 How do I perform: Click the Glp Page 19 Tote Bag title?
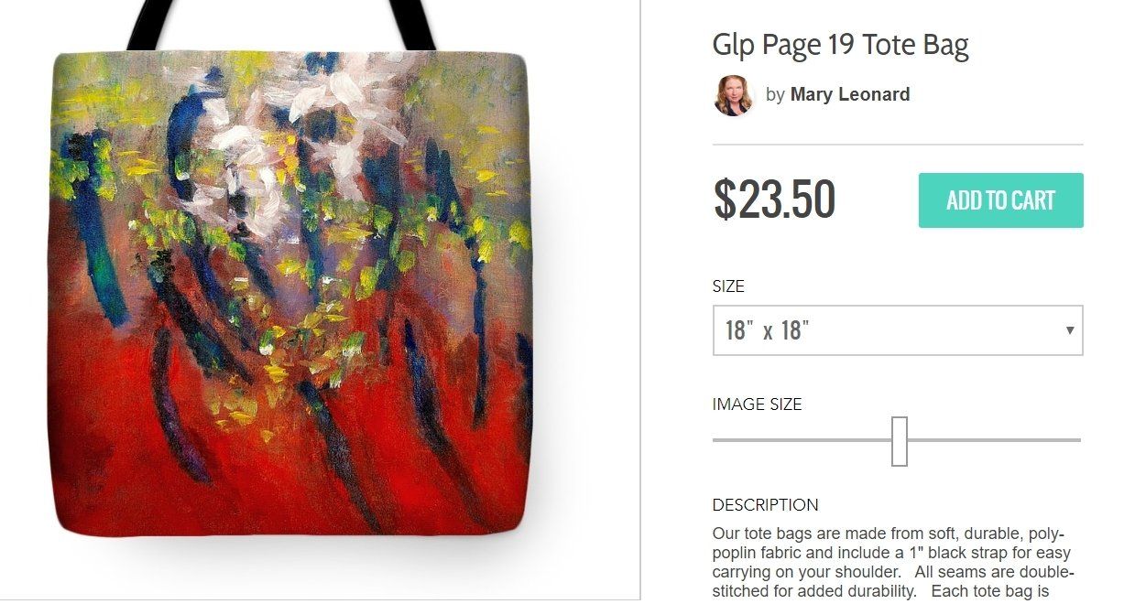pyautogui.click(x=840, y=45)
